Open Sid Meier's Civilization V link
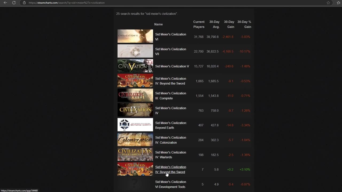This screenshot has height=192, width=342. (172, 66)
